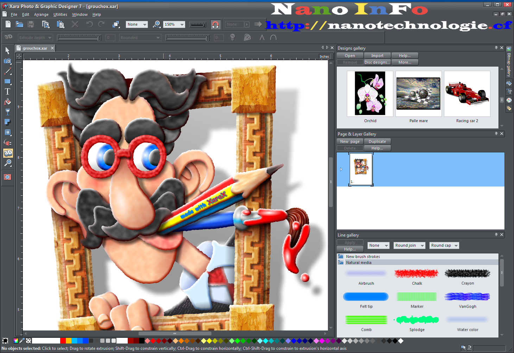514x353 pixels.
Task: Open the quality None dropdown in toolbar
Action: coord(137,24)
